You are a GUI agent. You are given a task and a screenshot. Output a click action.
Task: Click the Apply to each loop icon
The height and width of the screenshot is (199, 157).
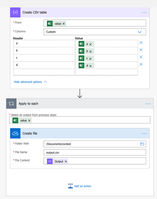click(11, 104)
